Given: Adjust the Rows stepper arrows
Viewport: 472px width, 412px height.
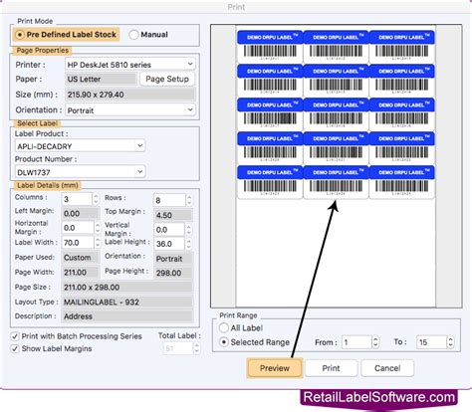Looking at the screenshot, I should pos(189,200).
